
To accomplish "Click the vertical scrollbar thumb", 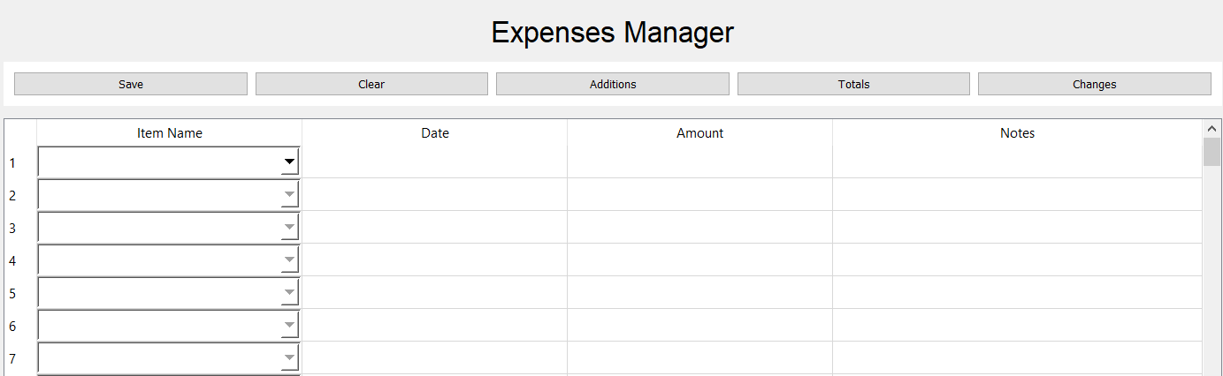I will tap(1212, 152).
